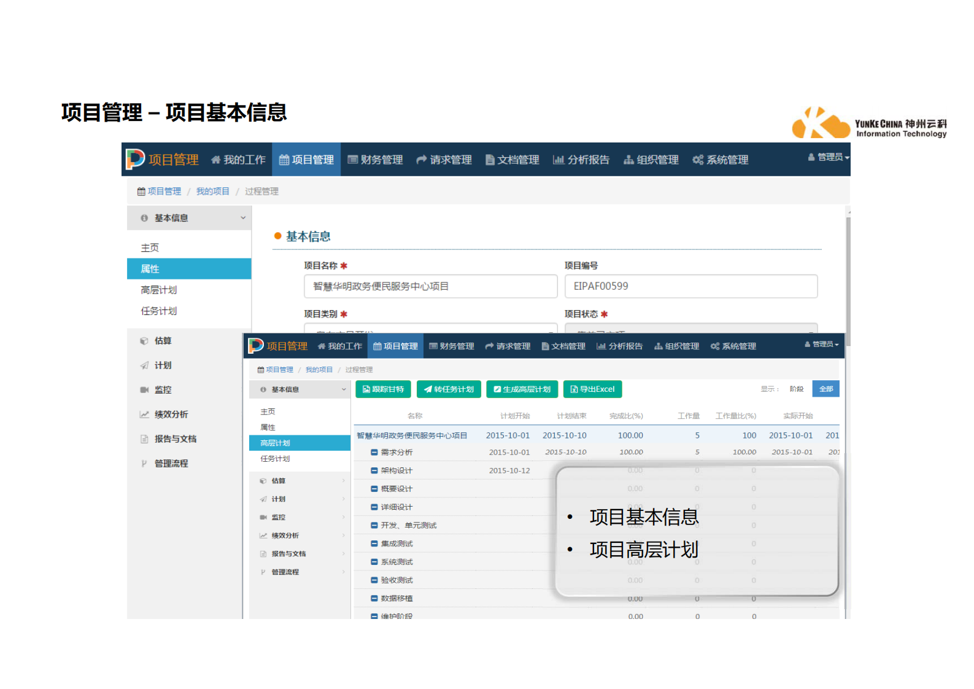Viewport: 974px width, 689px height.
Task: Click the org chart icon of 组织管理 in upper navbar
Action: (x=628, y=160)
